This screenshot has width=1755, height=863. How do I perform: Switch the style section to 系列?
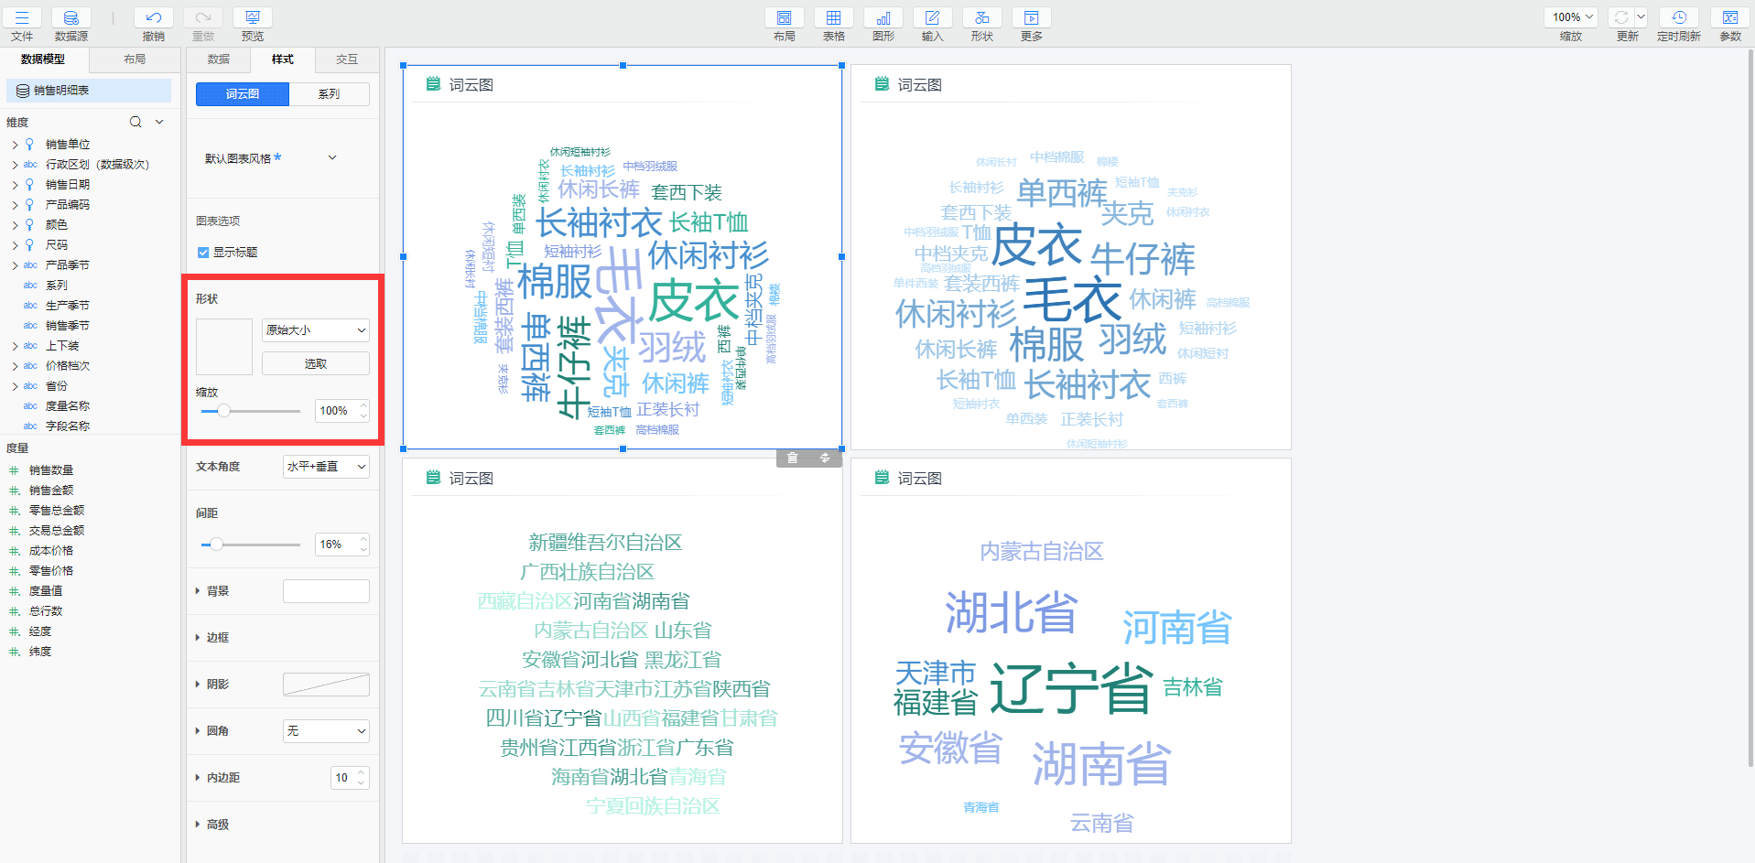(329, 93)
